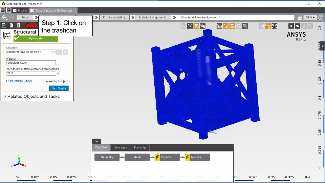Image resolution: width=325 pixels, height=183 pixels.
Task: Click the Study breadcrumb
Action: [x=25, y=17]
